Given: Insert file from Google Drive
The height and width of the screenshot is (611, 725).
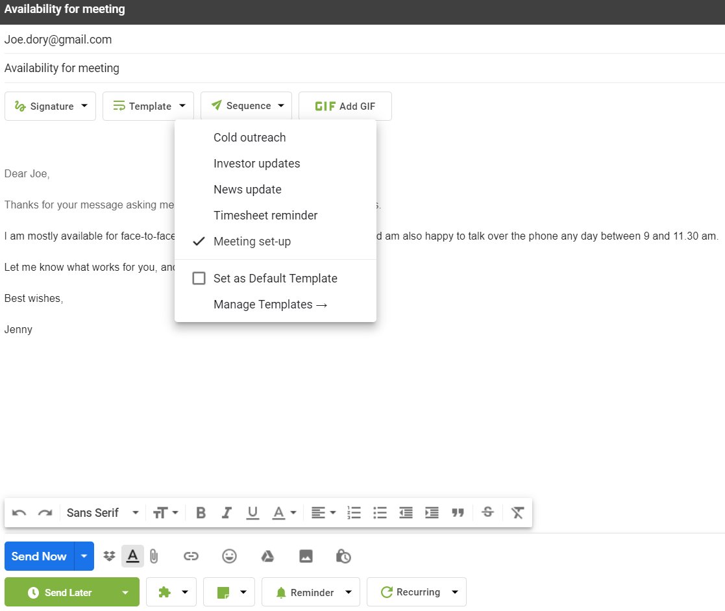Looking at the screenshot, I should pos(267,556).
